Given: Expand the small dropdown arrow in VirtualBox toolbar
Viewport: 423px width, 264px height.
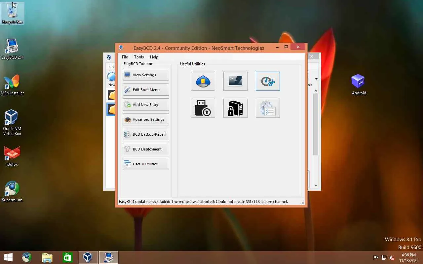Looking at the screenshot, I should point(316,79).
